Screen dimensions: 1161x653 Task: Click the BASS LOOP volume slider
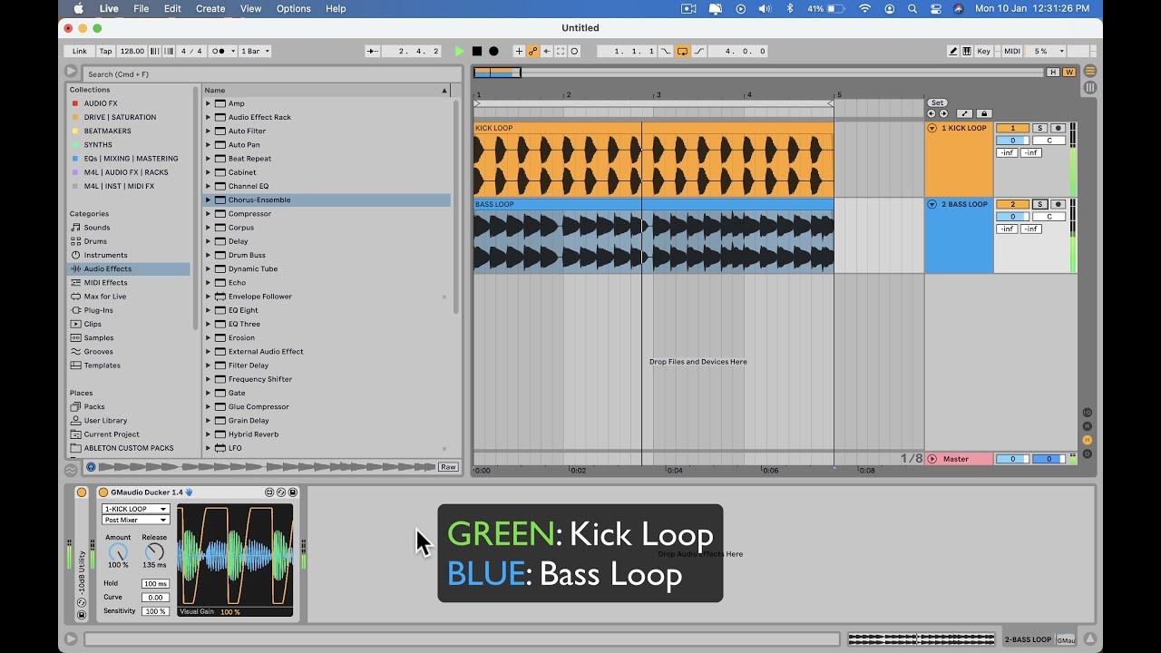[1012, 217]
